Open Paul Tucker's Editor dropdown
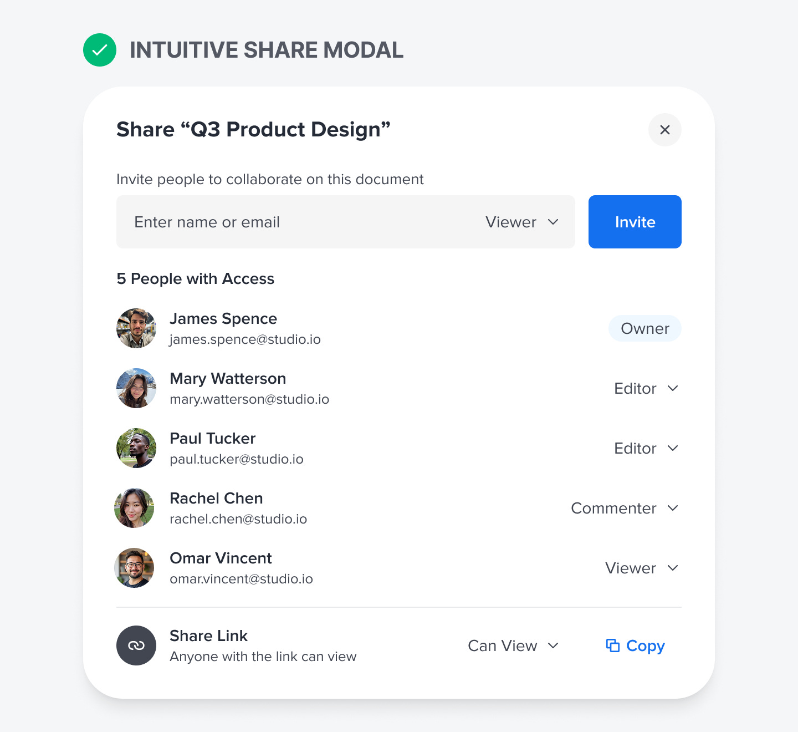Screen dimensions: 798x732 click(646, 448)
